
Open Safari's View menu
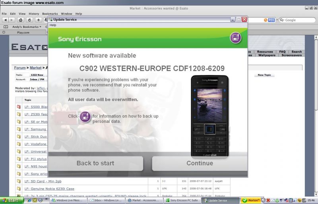pos(22,13)
